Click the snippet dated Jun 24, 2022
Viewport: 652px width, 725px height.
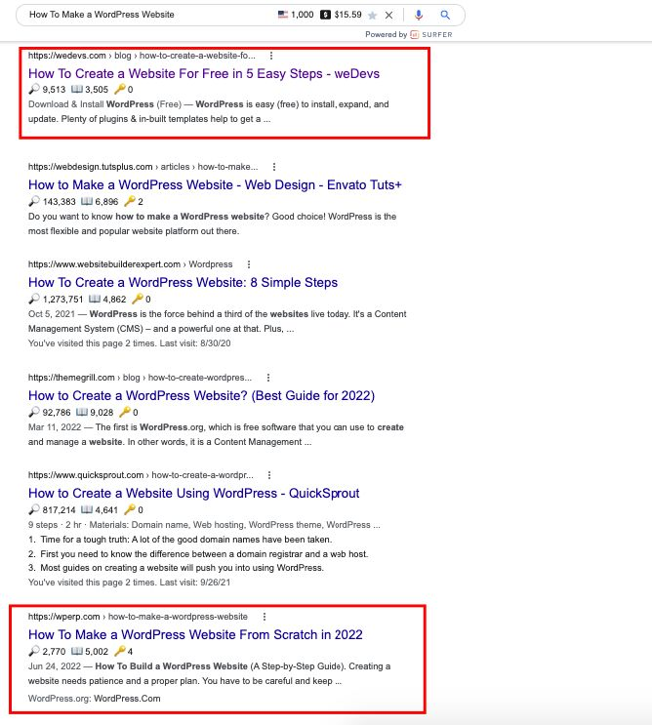210,673
